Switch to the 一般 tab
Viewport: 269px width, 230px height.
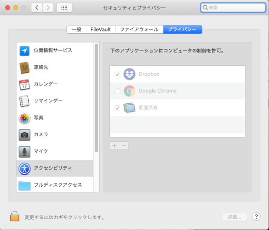click(76, 29)
